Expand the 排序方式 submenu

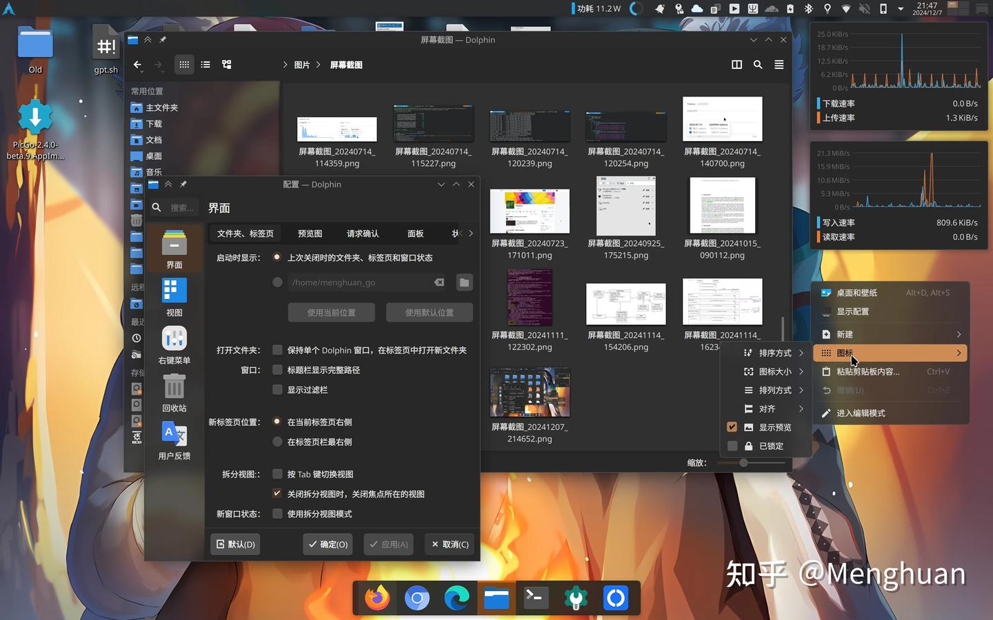[x=774, y=353]
